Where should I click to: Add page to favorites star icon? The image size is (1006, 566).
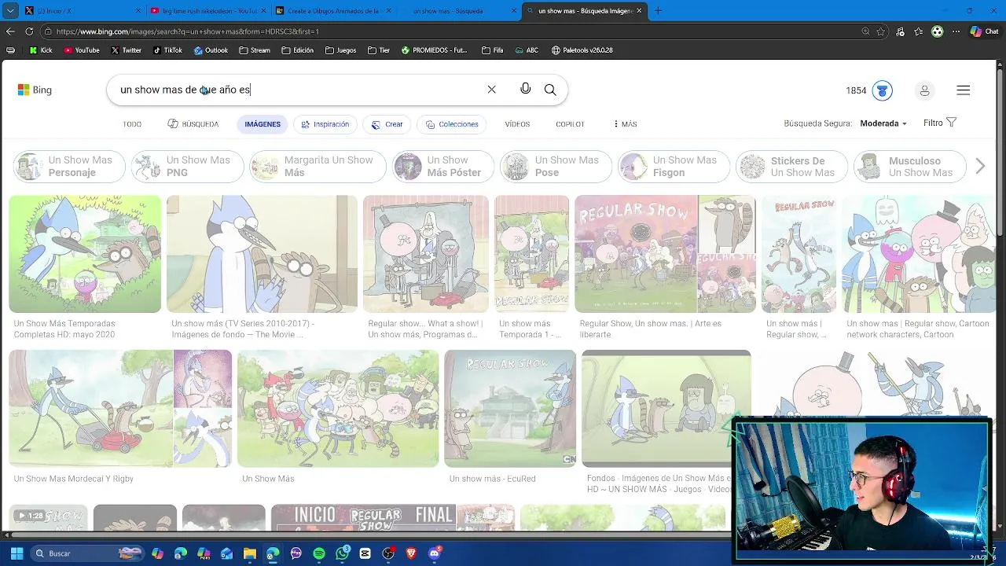tap(881, 31)
